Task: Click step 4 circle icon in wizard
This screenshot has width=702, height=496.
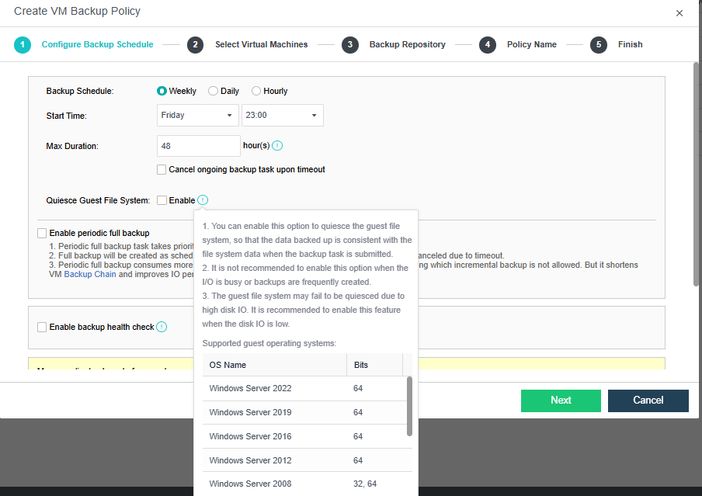Action: coord(488,45)
